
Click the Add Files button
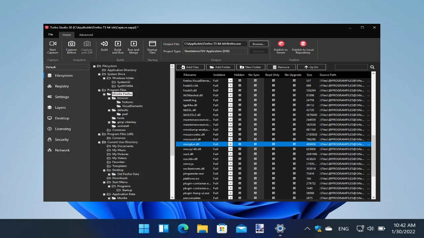click(190, 67)
